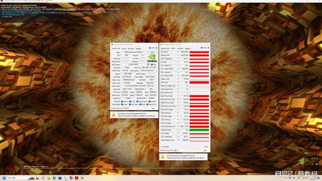Click refresh icon in the Graphics Card GPU-Z window
This screenshot has height=181, width=322.
153,48
